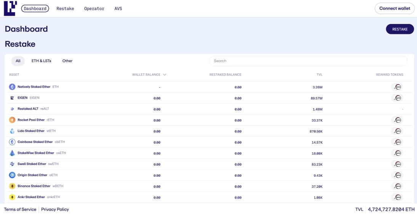
Task: Switch to ETH & LSTs filter
Action: (x=41, y=61)
